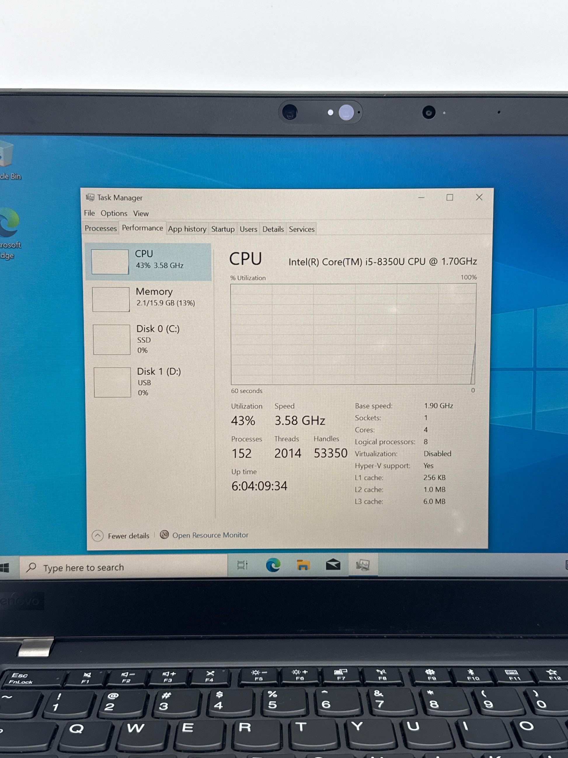Viewport: 568px width, 758px height.
Task: Switch to the Startup tab
Action: coord(222,229)
